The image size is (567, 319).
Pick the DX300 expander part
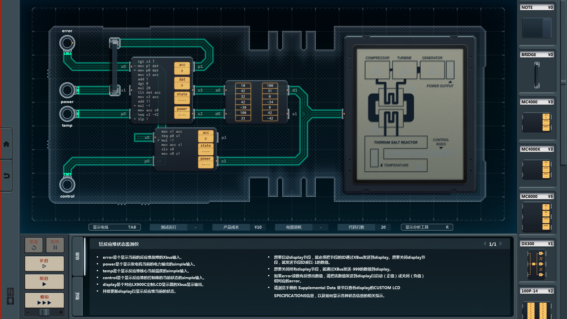(537, 264)
